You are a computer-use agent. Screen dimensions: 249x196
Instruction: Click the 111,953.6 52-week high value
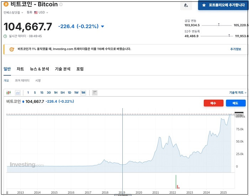(x=242, y=36)
